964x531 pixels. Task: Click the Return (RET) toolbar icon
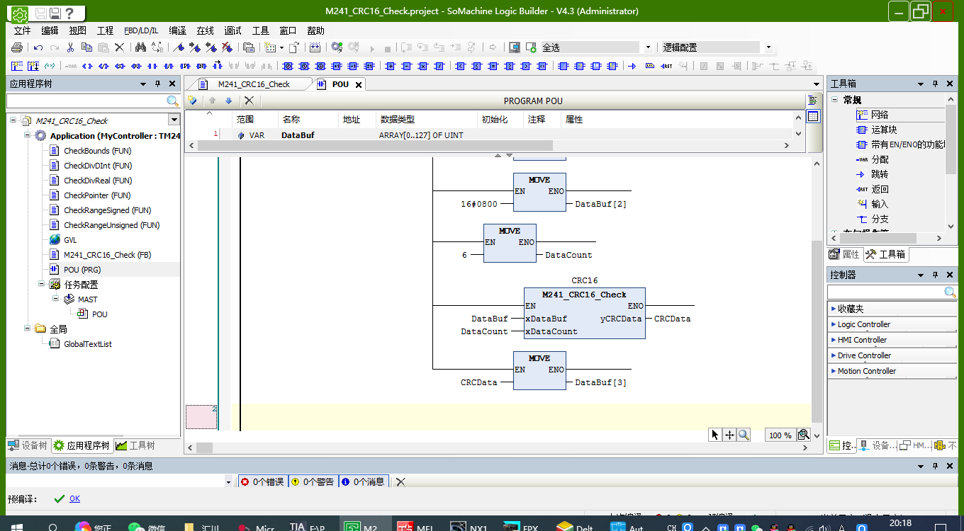click(x=666, y=66)
